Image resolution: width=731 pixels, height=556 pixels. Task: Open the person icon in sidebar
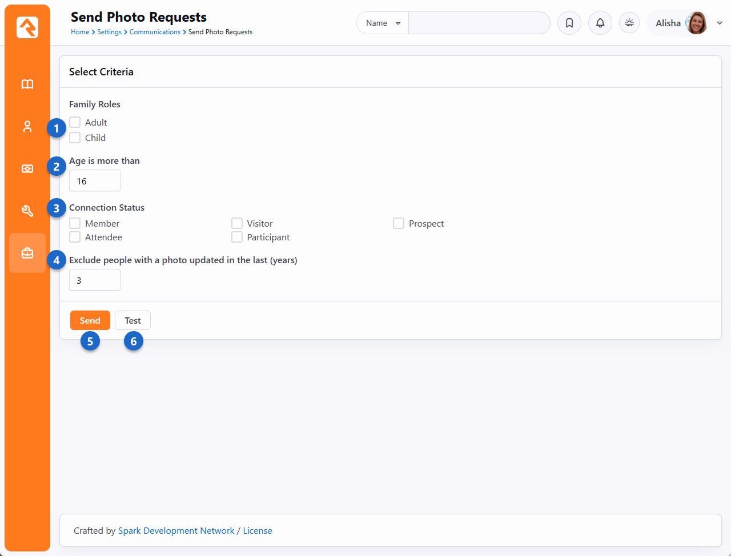(x=27, y=127)
